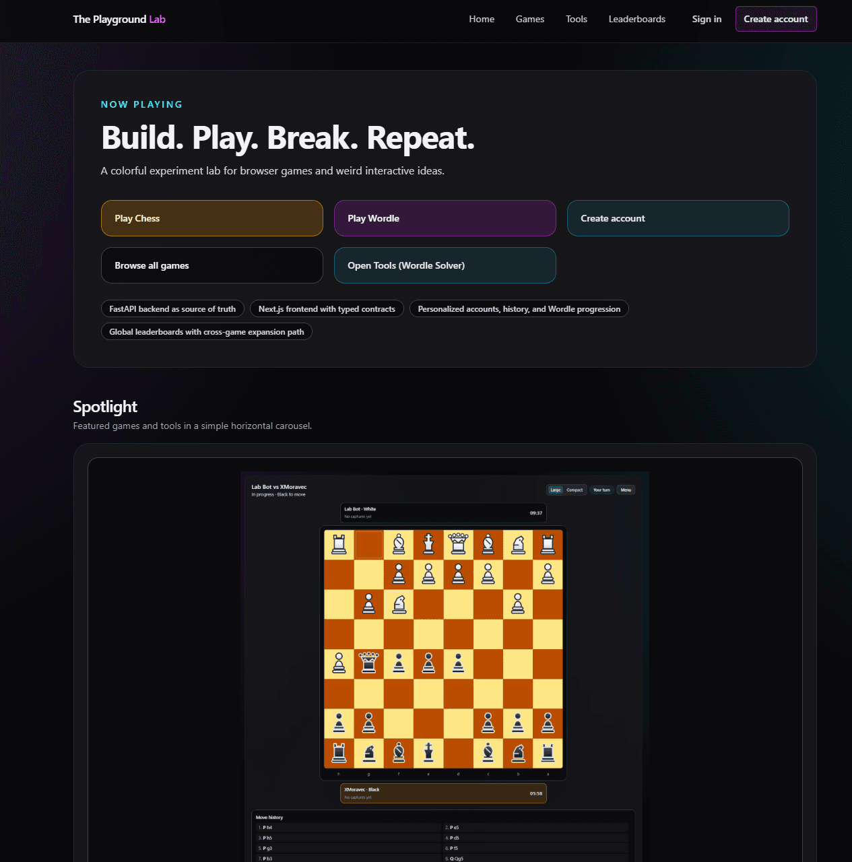
Task: Click the black queen on the top rank
Action: 458,543
